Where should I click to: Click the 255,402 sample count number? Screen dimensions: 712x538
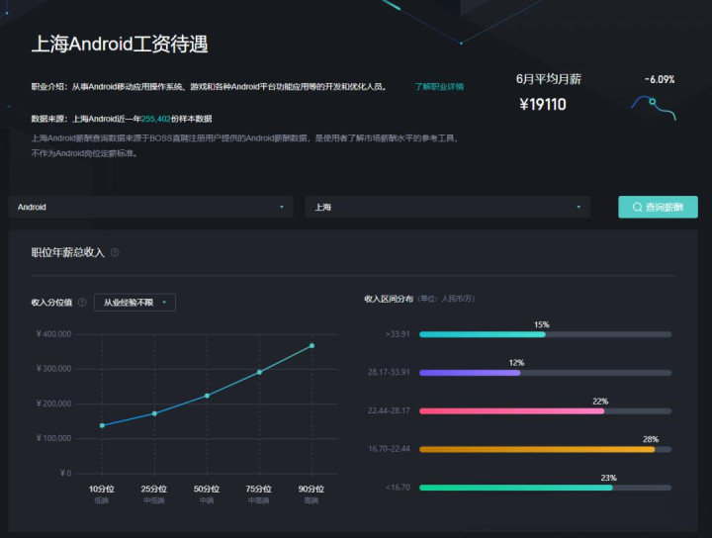[156, 119]
